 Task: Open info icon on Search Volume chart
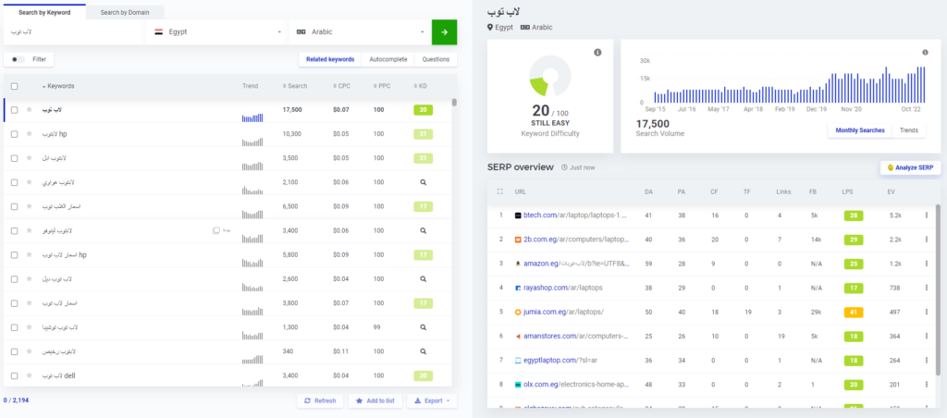tap(925, 53)
